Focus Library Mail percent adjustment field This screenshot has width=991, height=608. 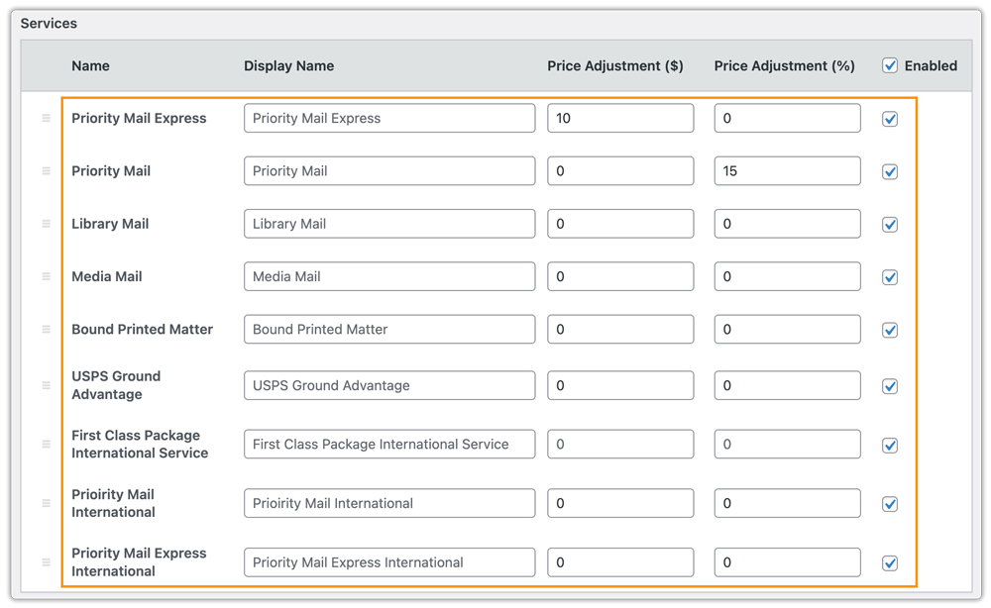pos(788,224)
